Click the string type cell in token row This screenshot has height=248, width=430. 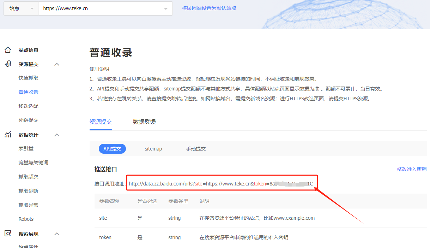(x=175, y=237)
